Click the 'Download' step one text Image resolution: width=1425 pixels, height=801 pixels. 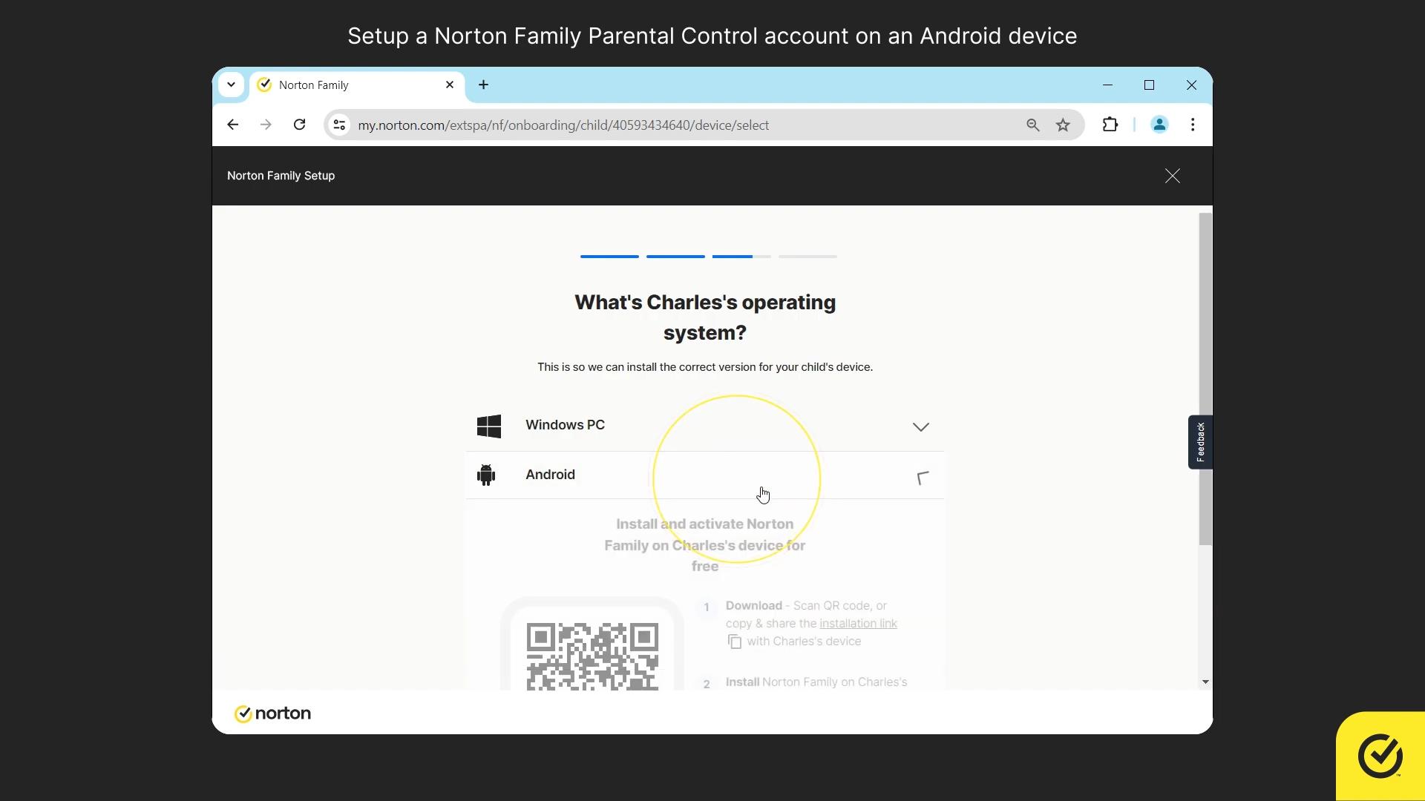(754, 606)
